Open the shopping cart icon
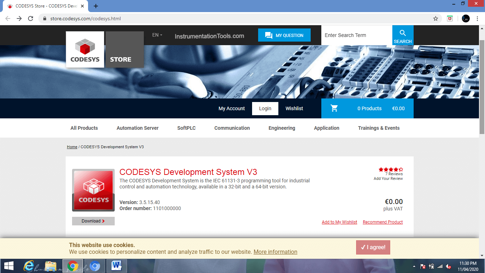The image size is (485, 273). point(334,108)
